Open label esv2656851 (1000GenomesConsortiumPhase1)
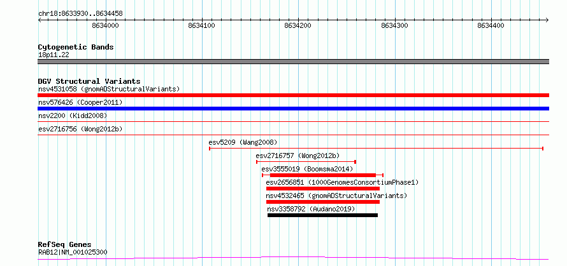567x266 pixels. [x=342, y=182]
